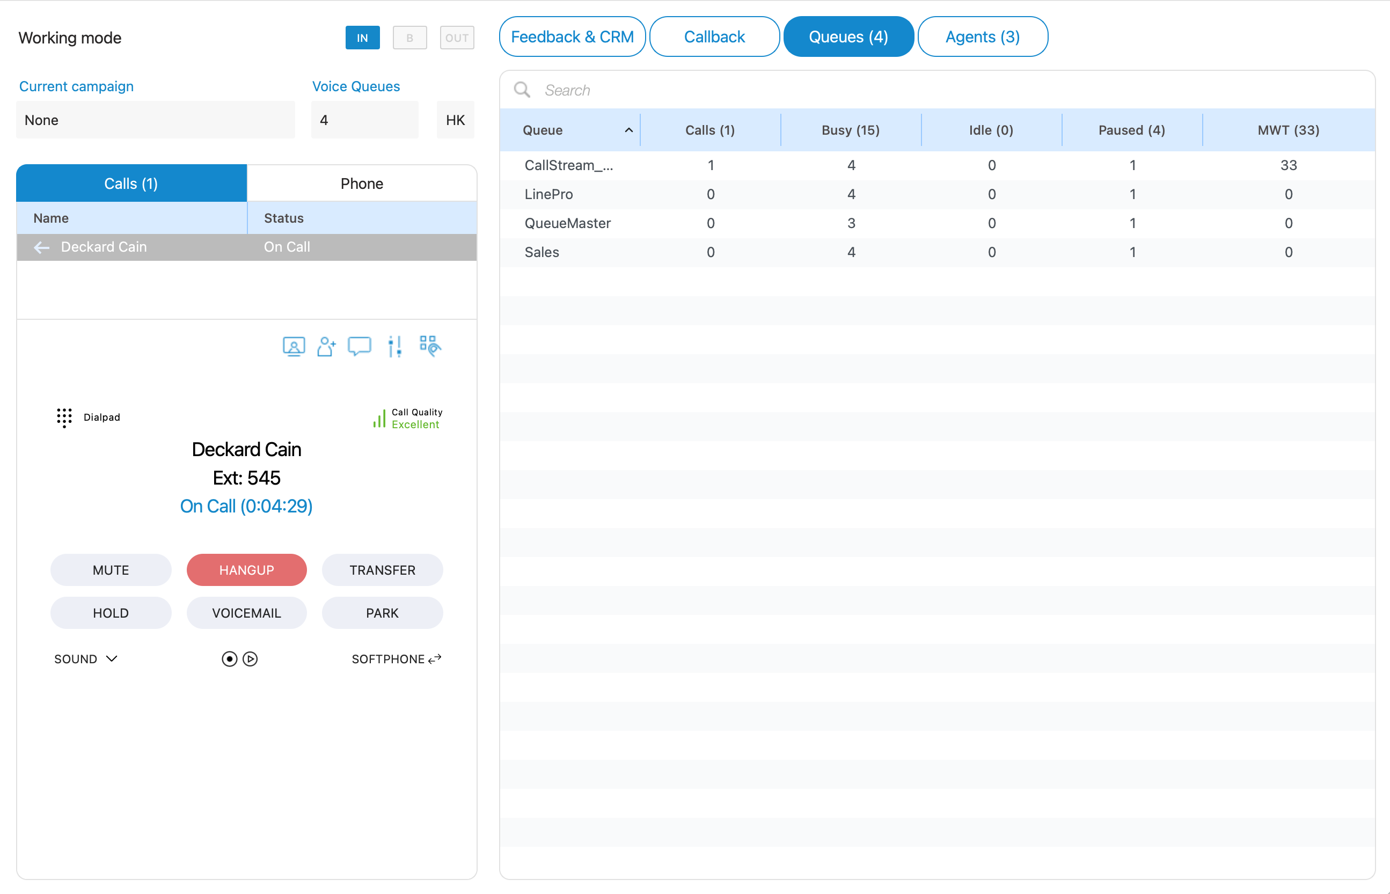Toggle sort arrow on Queue column

(629, 130)
